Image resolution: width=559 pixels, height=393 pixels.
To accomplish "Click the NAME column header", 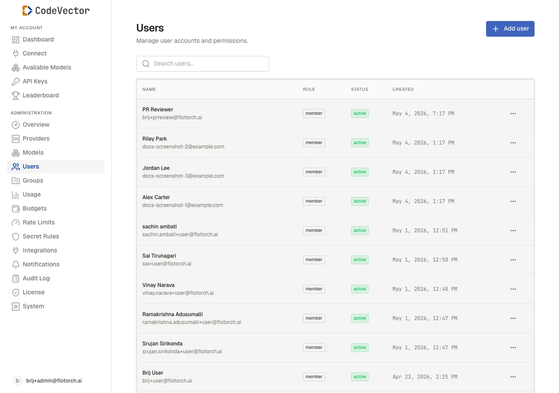I will [x=149, y=90].
